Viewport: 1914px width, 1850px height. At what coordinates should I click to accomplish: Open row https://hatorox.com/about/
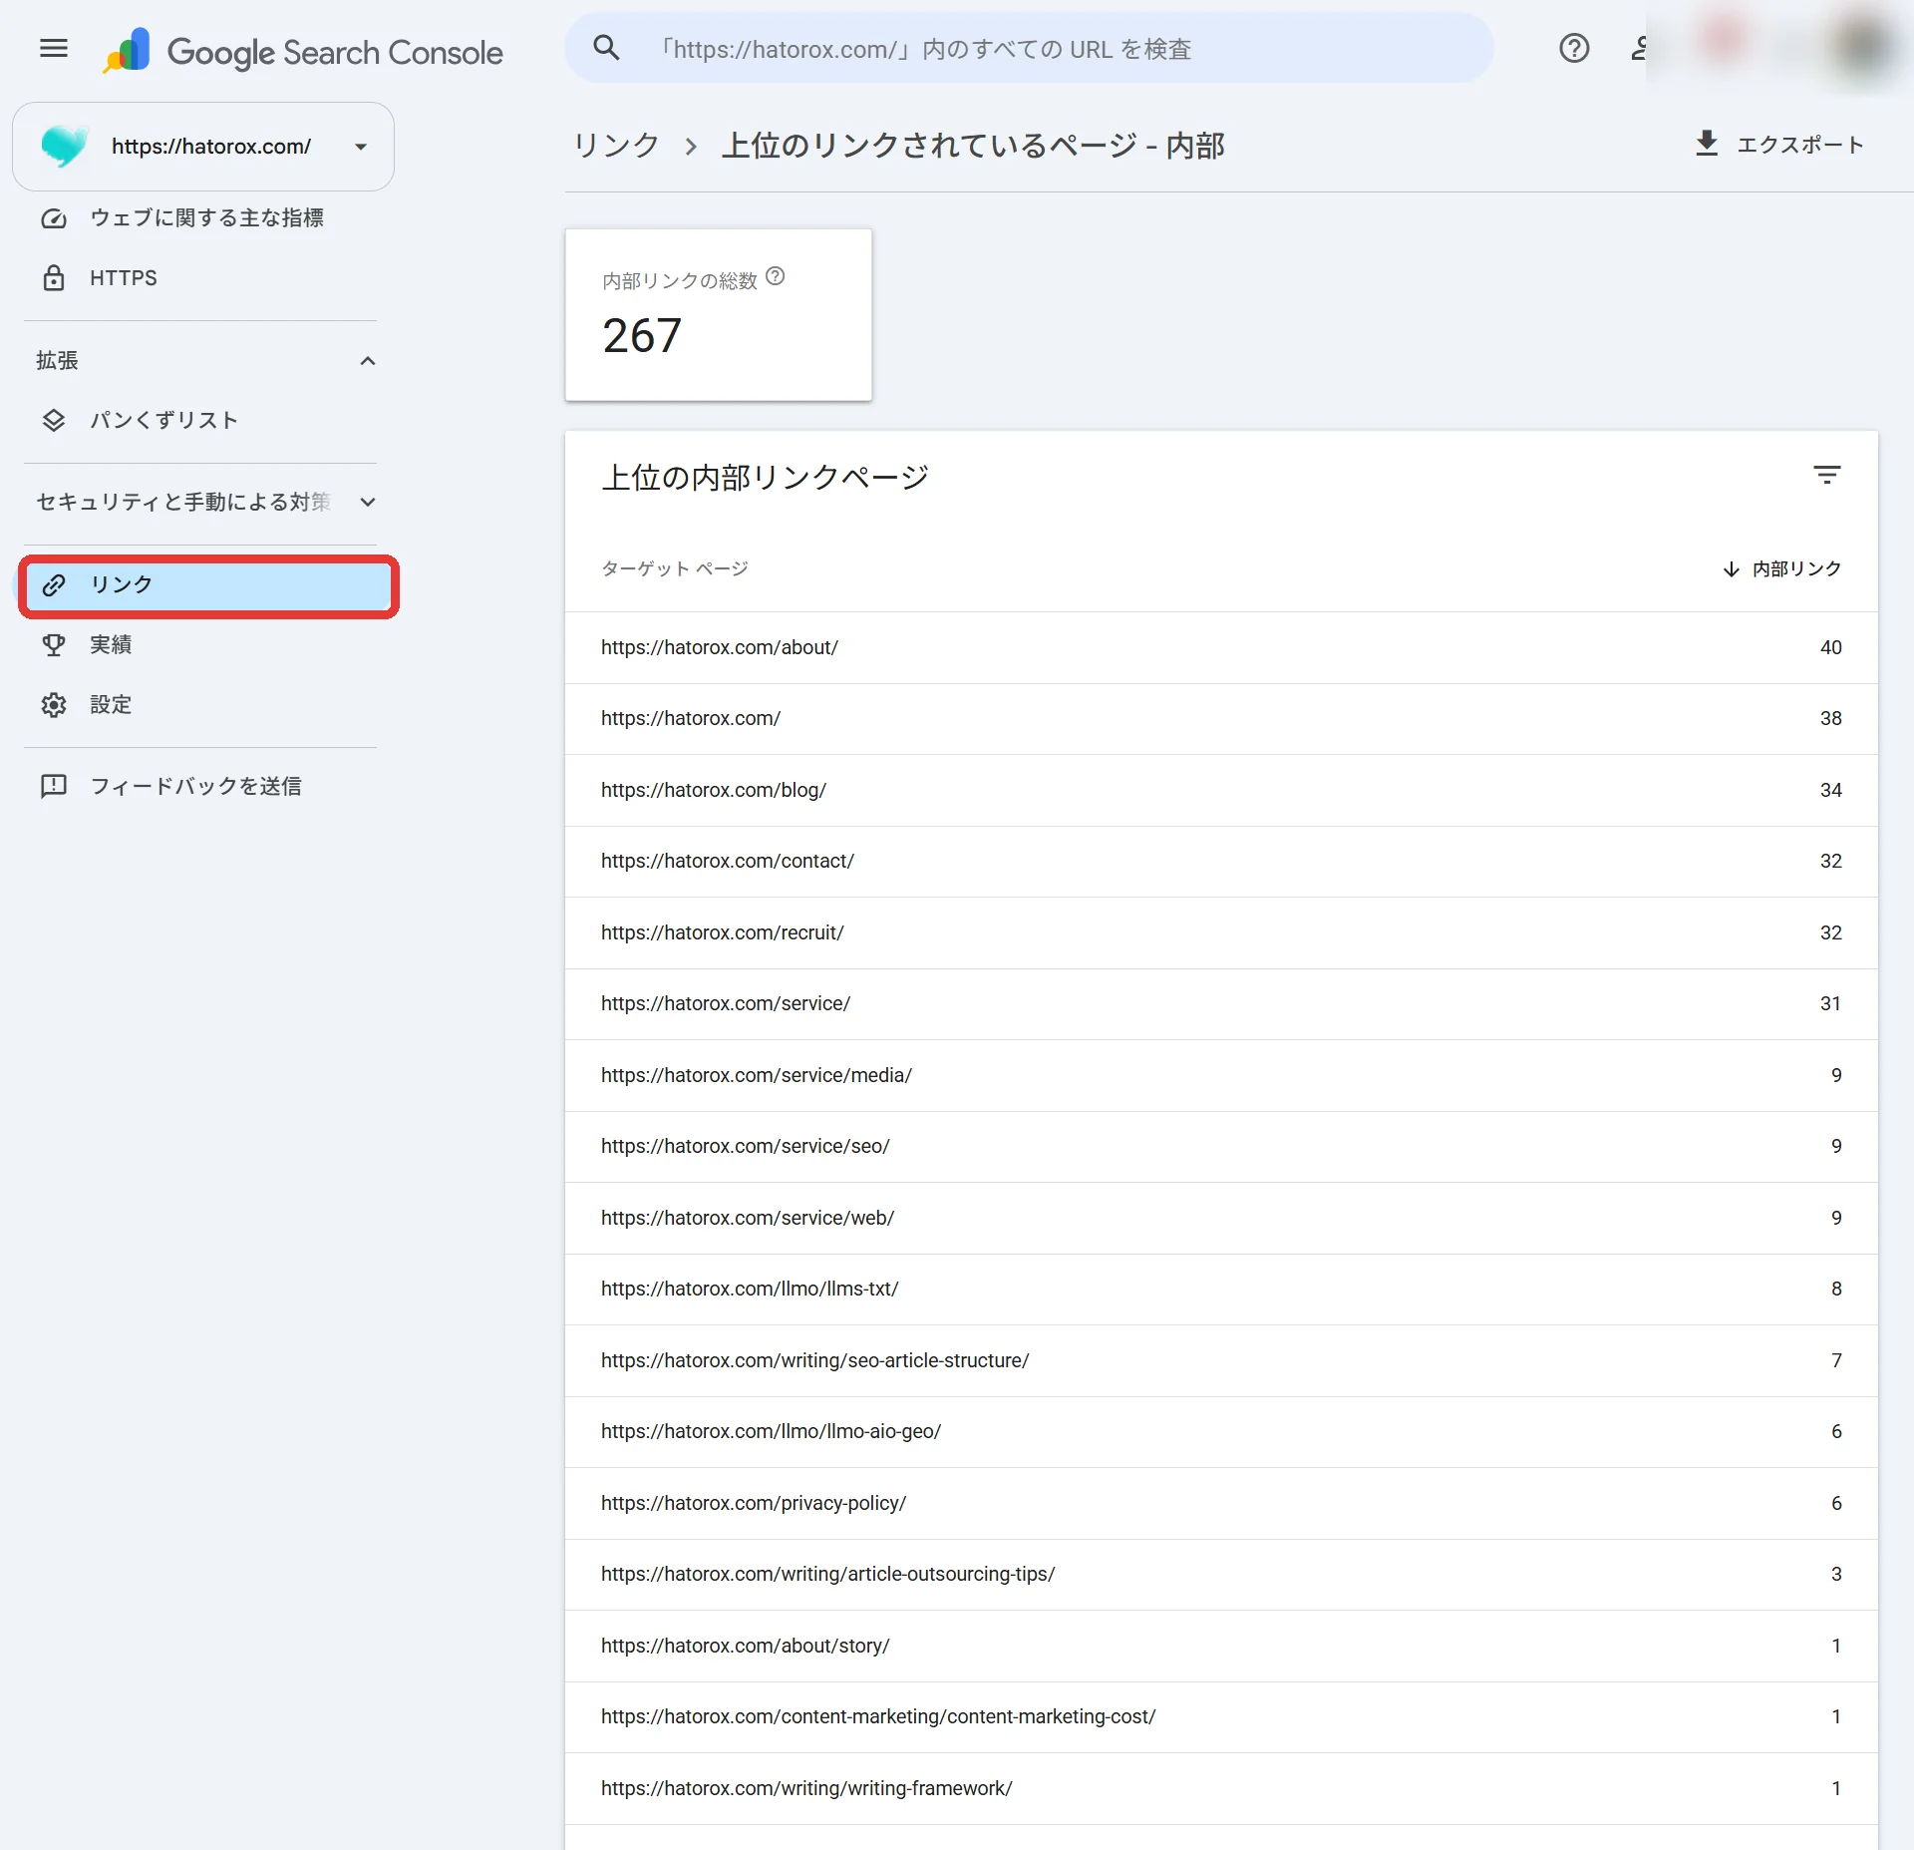(x=1221, y=647)
